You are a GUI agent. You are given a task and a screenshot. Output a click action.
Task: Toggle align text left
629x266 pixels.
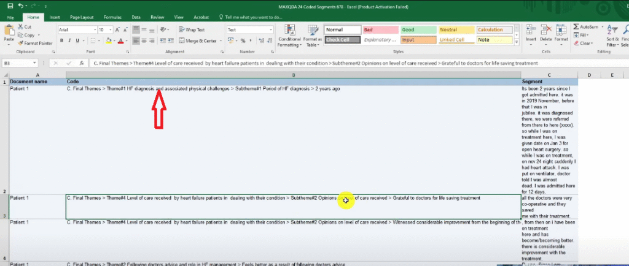[136, 40]
